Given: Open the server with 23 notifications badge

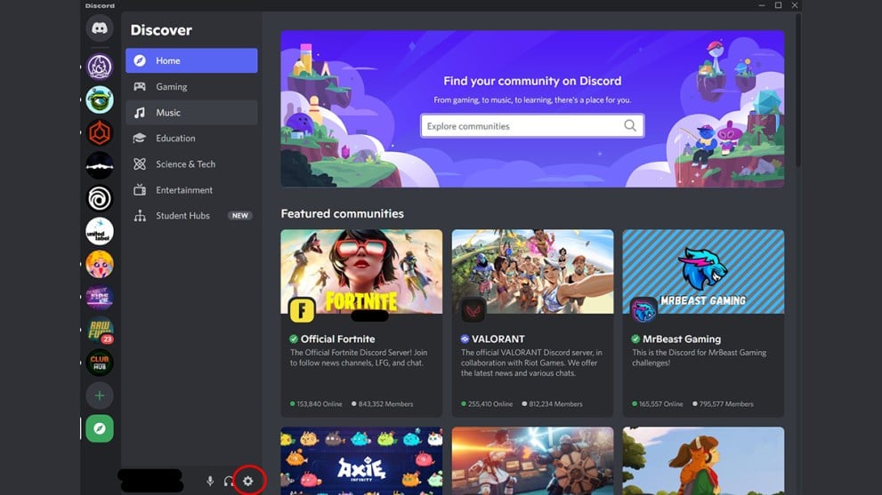Looking at the screenshot, I should coord(100,331).
